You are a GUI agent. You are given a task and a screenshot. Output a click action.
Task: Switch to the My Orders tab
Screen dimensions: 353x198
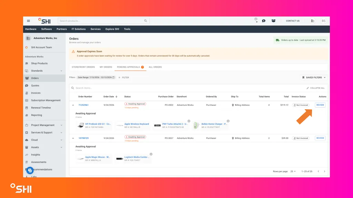(106, 67)
